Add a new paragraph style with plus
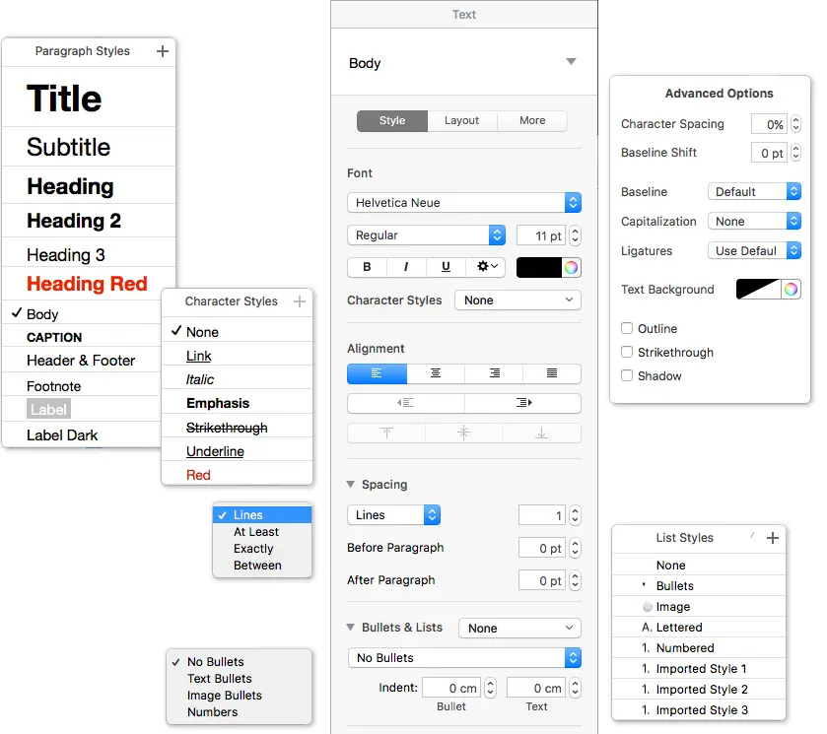Viewport: 827px width, 734px height. tap(163, 51)
